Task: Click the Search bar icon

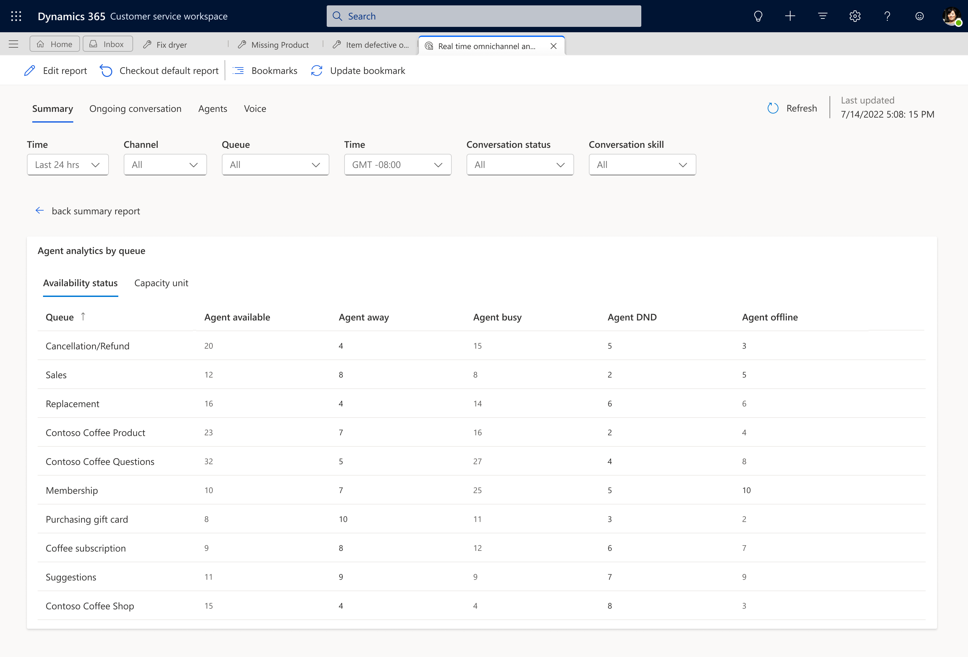Action: [x=339, y=15]
